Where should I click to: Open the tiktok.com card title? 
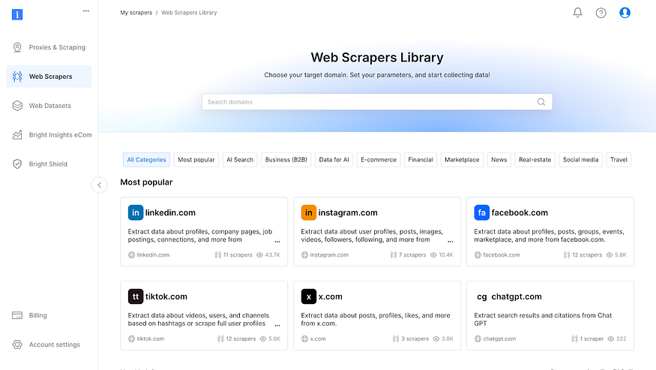point(166,296)
